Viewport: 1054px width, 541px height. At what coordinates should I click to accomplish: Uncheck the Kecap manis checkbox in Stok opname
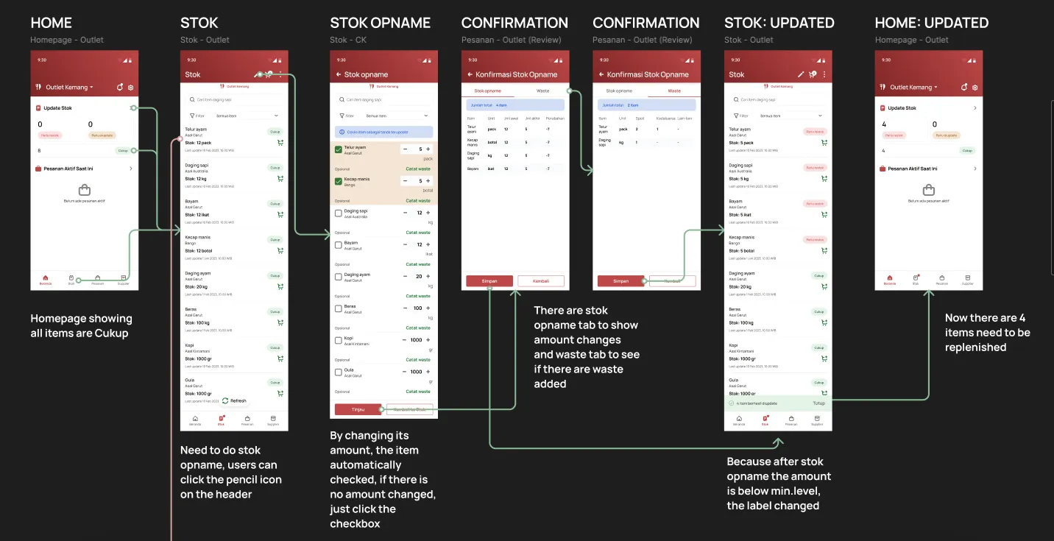[x=339, y=181]
